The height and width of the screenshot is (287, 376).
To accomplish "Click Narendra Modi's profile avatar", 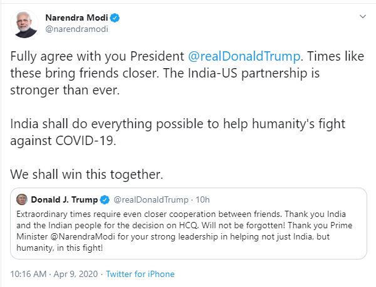I will [x=26, y=23].
